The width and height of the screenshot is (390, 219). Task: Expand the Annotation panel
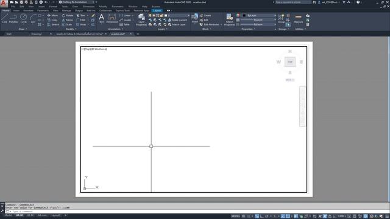[116, 29]
